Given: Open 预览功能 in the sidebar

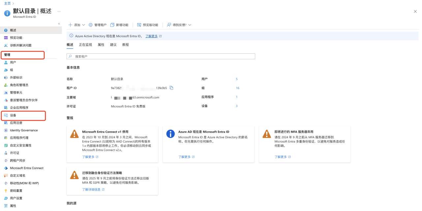Looking at the screenshot, I should click(16, 38).
